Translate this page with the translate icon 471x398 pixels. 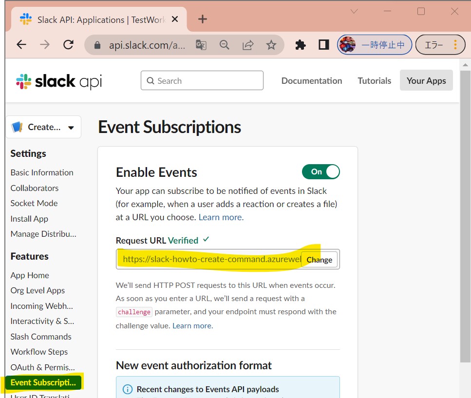[201, 45]
